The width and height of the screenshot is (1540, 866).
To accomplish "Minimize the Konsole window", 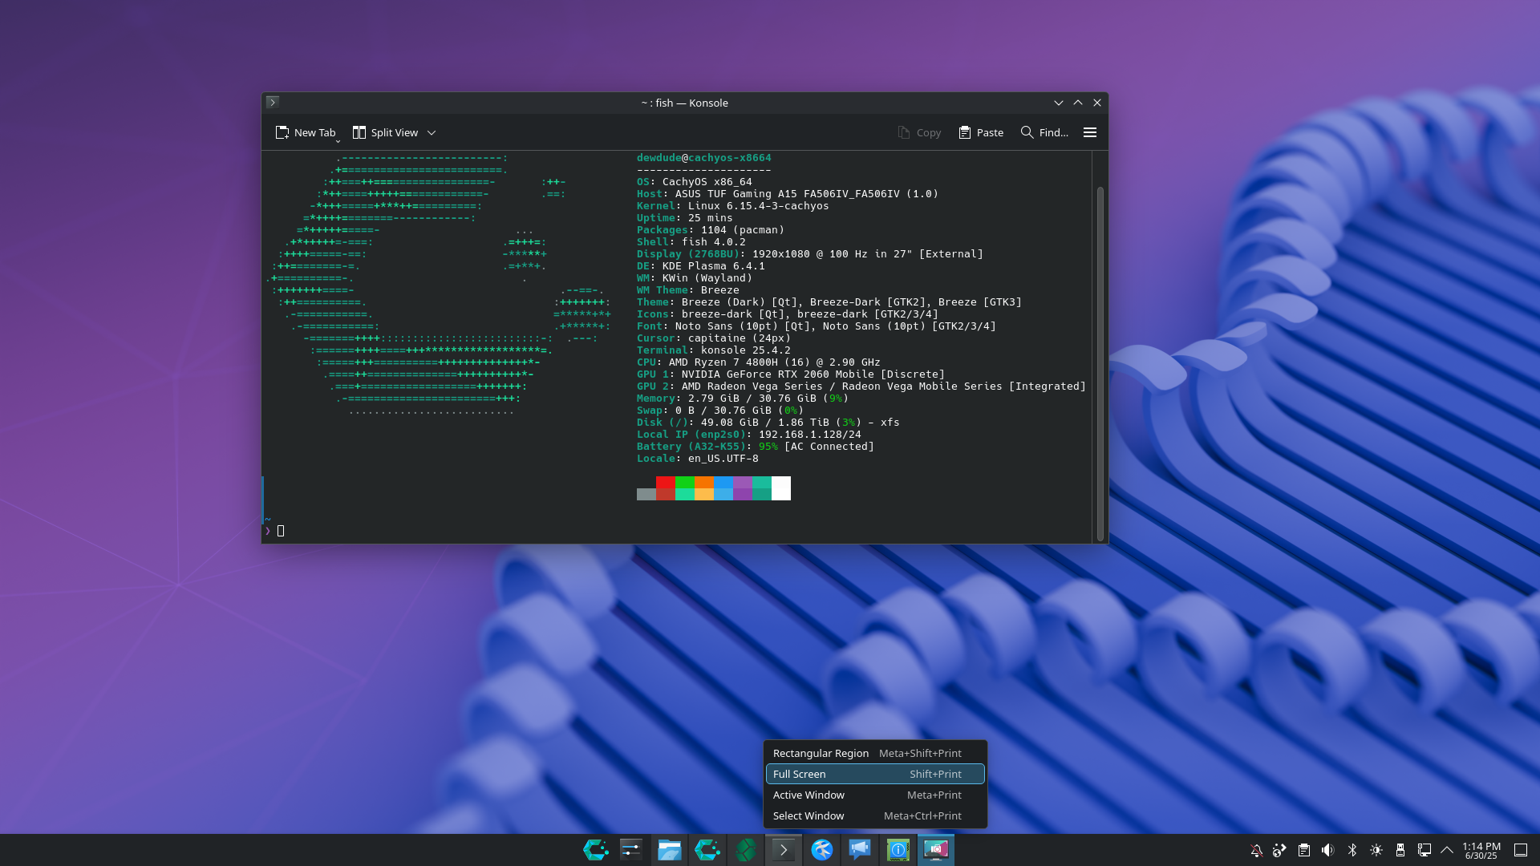I will pyautogui.click(x=1059, y=103).
